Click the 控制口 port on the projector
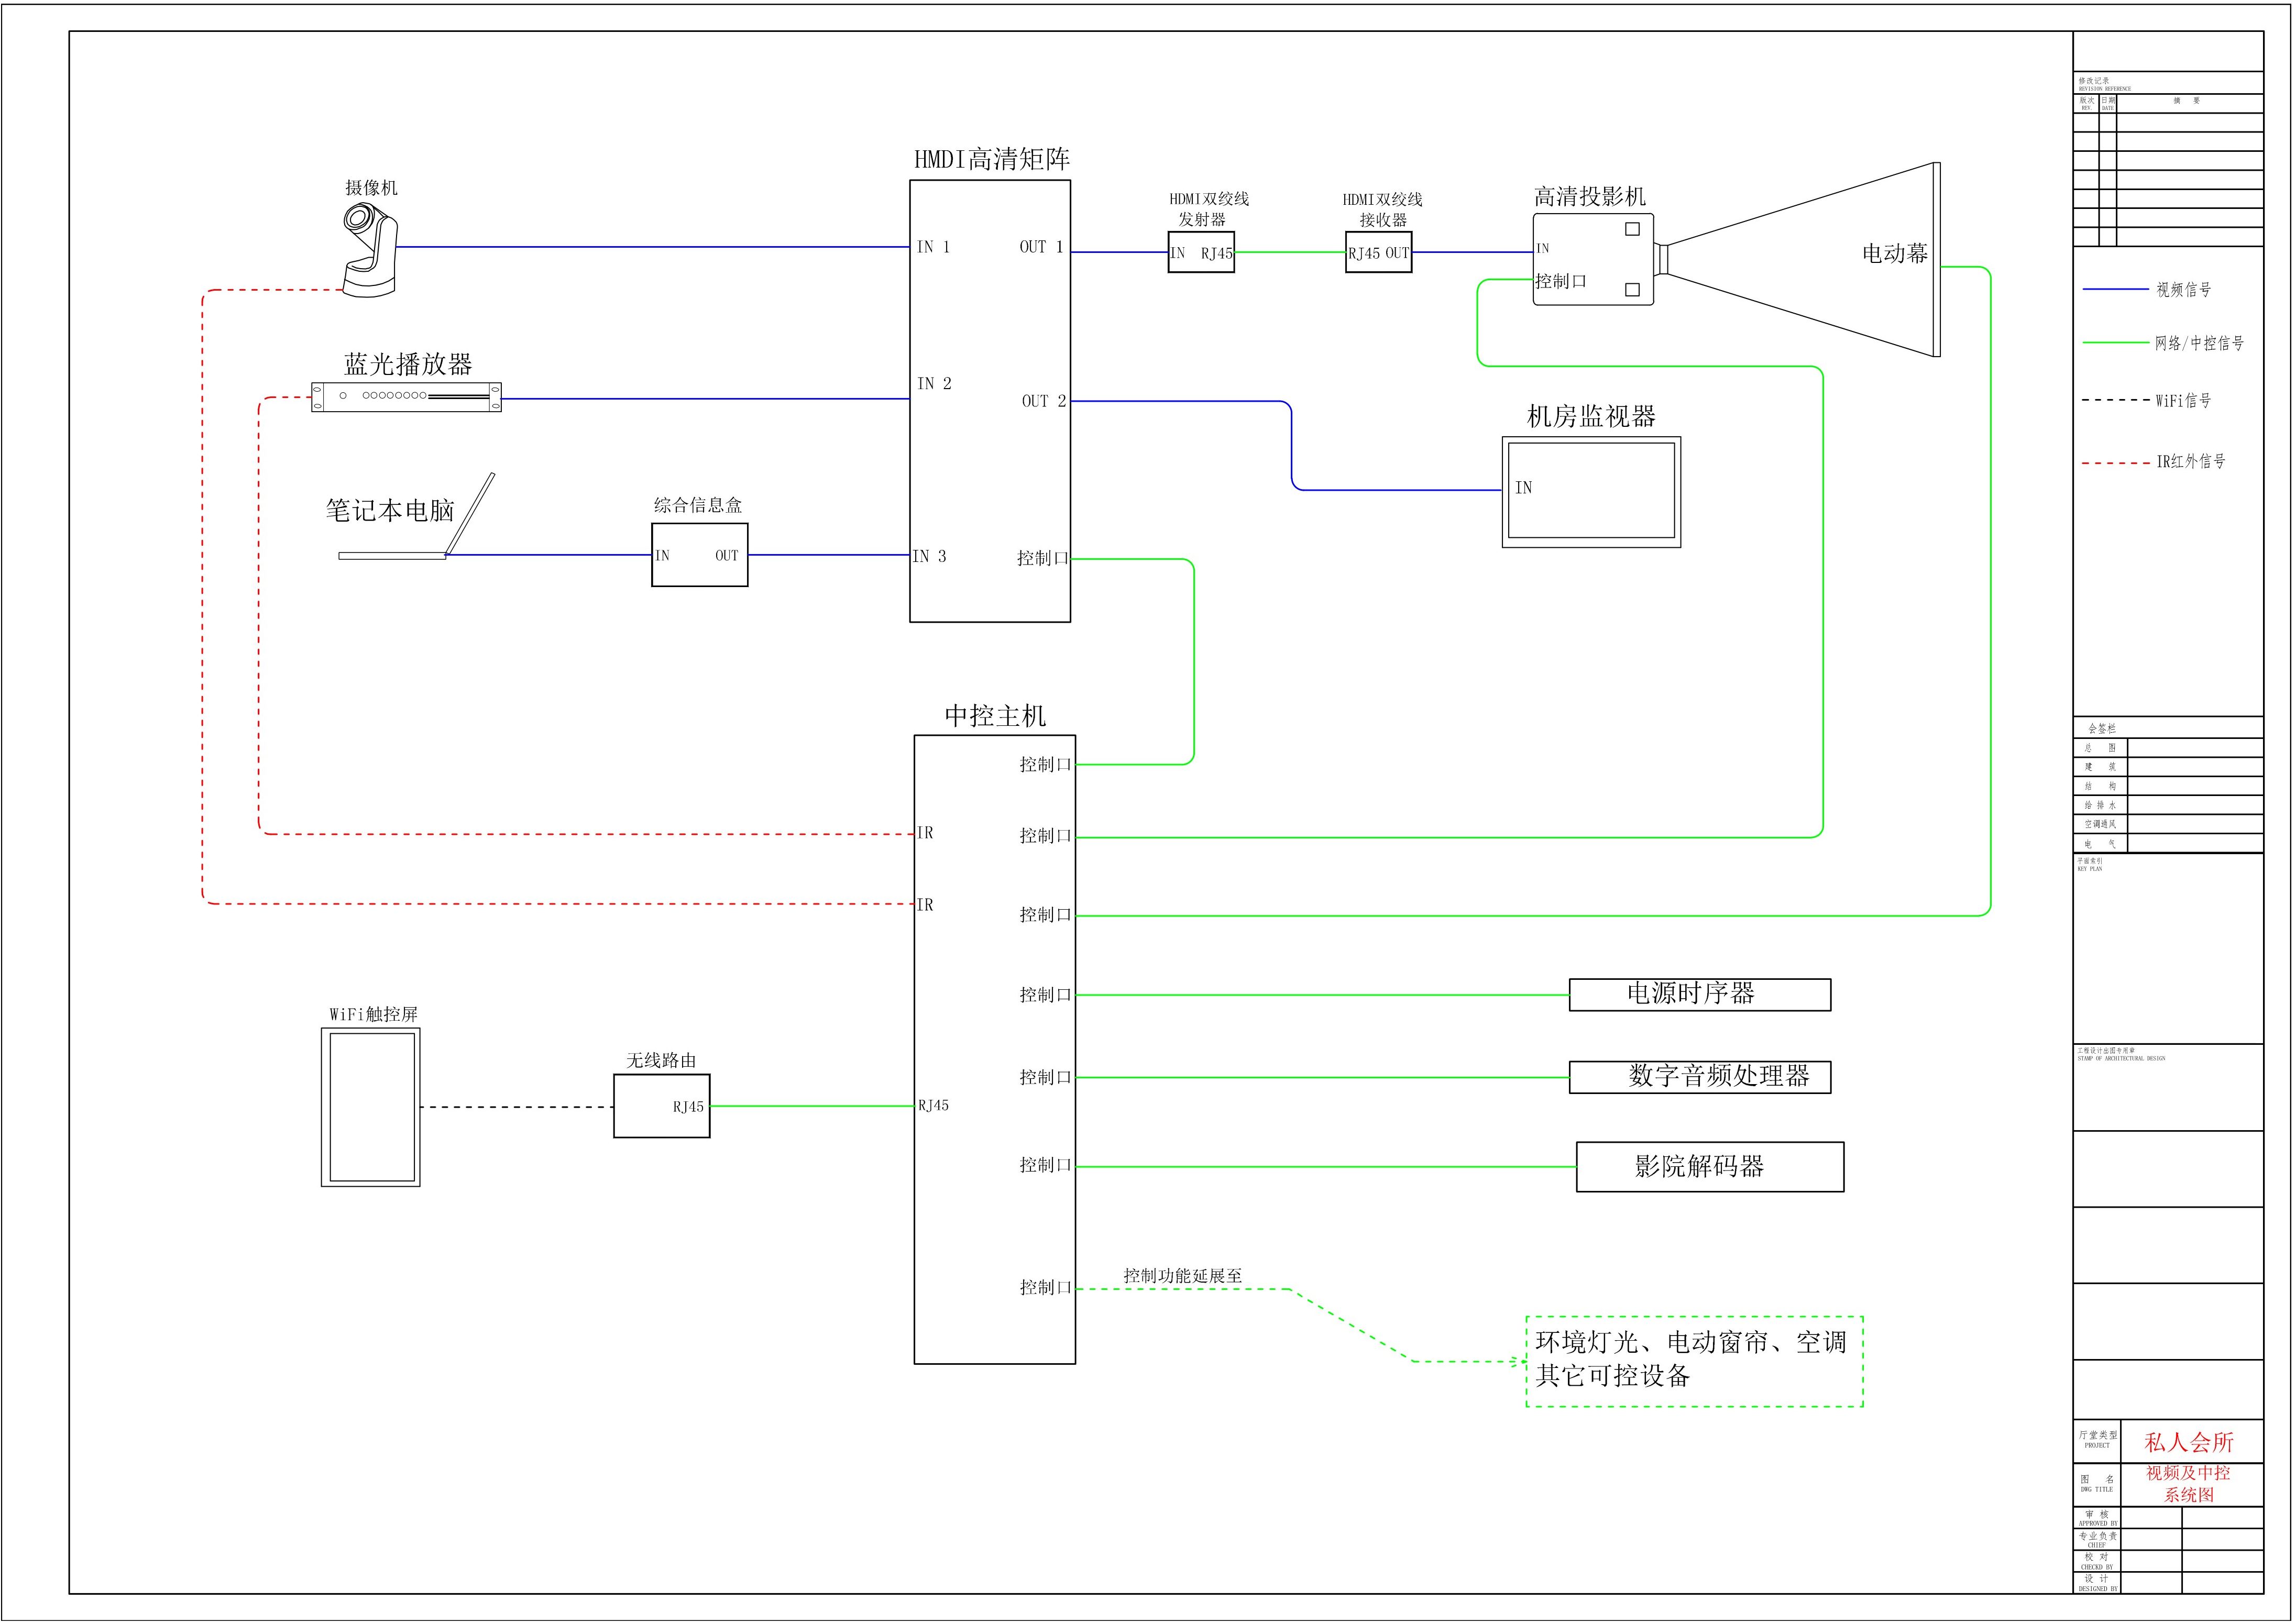 coord(1561,282)
